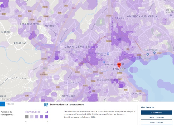Click the CRAN-GEVRIER label on the map
Image resolution: width=174 pixels, height=128 pixels.
click(x=77, y=47)
